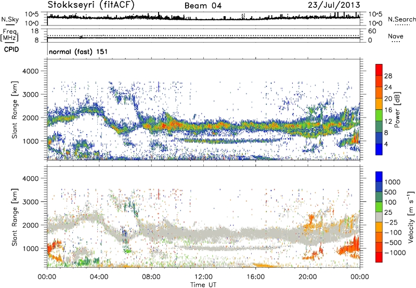Click the "Nave" legend label
Viewport: 416px width, 288px height.
[396, 36]
